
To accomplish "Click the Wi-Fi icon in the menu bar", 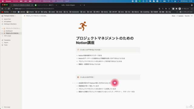I will (x=169, y=1).
